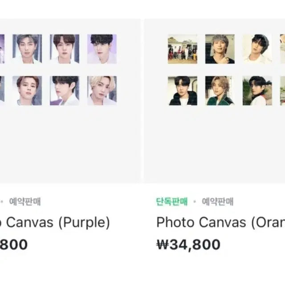Open the Photo Canvas (Orange) product title

coord(220,222)
